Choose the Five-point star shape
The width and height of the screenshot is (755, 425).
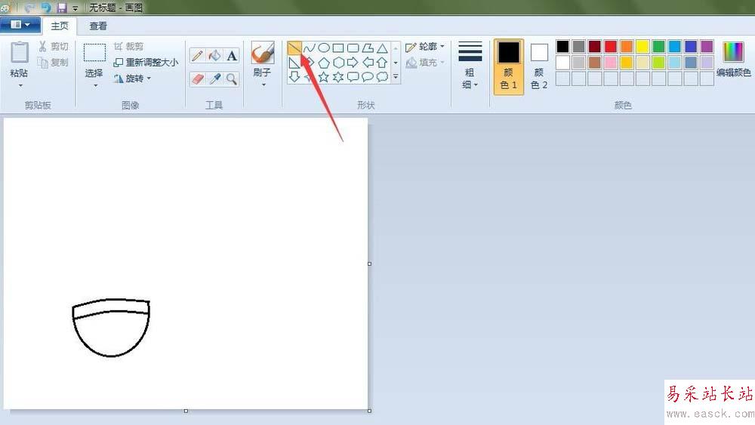tap(324, 76)
